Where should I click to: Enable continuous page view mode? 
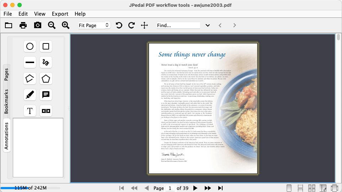300,188
